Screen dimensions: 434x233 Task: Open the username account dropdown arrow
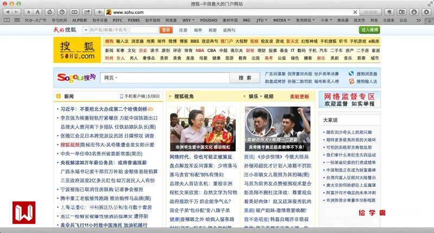click(x=86, y=30)
